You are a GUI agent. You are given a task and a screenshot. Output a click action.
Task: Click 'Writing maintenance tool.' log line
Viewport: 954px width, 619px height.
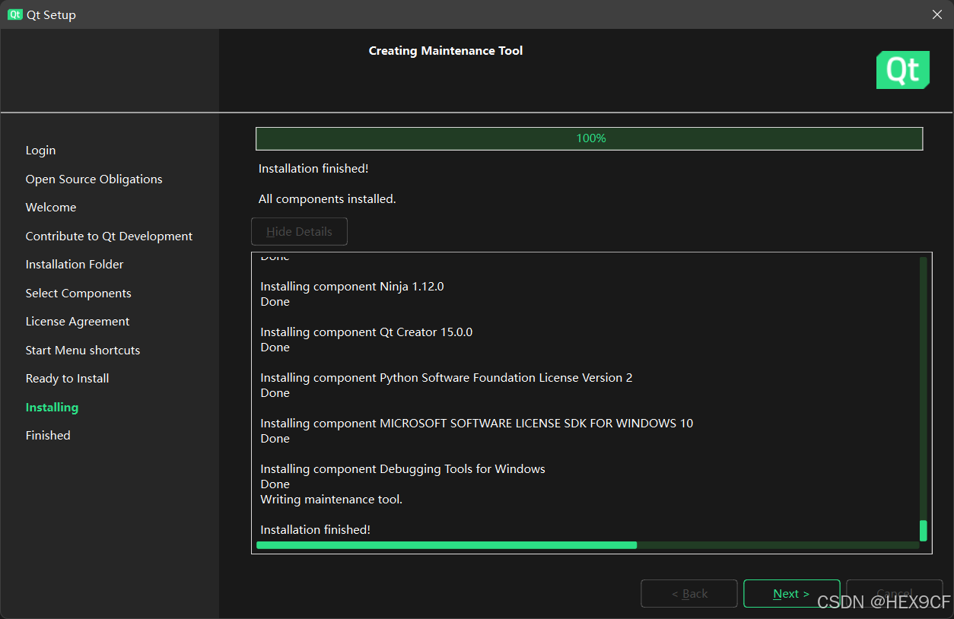point(332,500)
